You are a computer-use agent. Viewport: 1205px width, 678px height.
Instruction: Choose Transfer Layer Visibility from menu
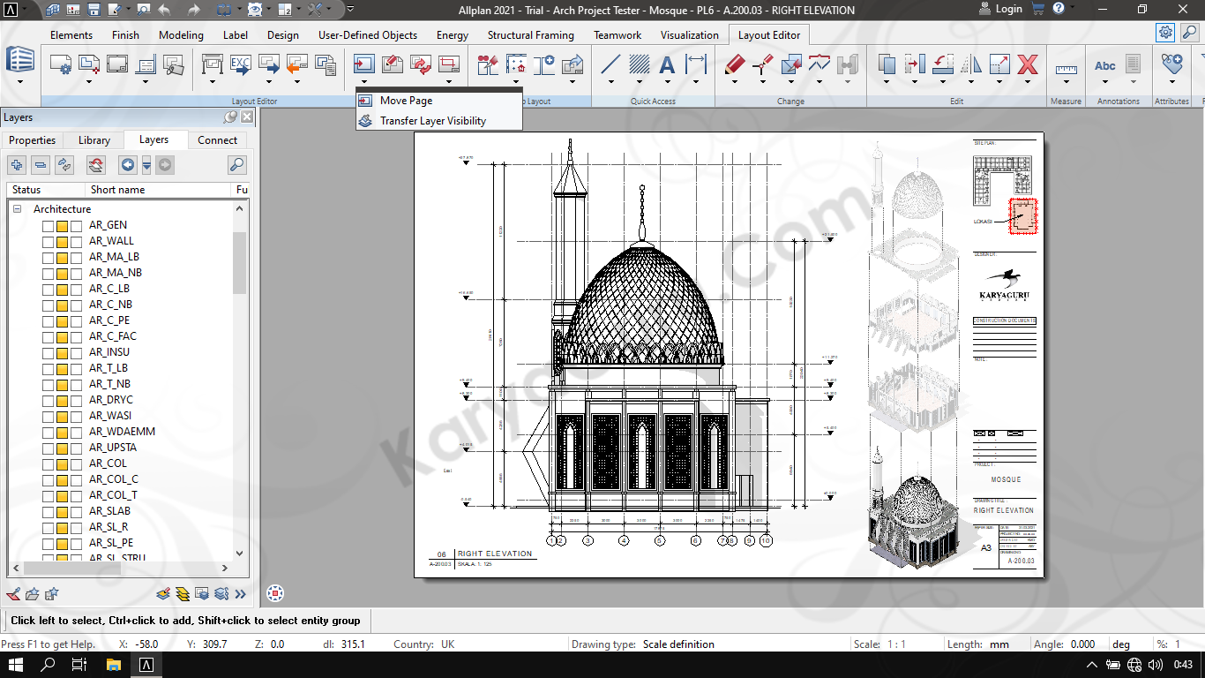coord(432,121)
